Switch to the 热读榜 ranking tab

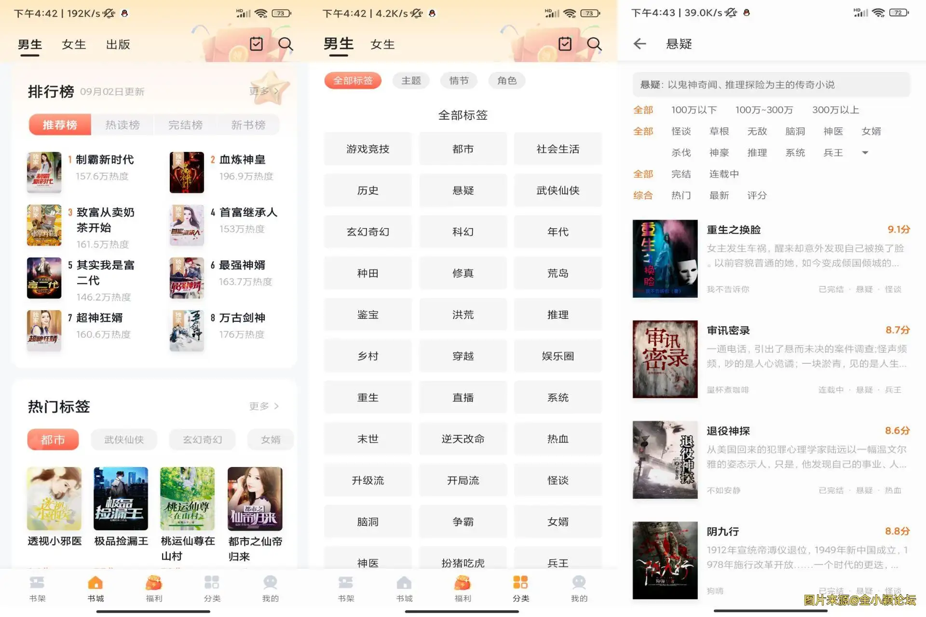[x=123, y=125]
